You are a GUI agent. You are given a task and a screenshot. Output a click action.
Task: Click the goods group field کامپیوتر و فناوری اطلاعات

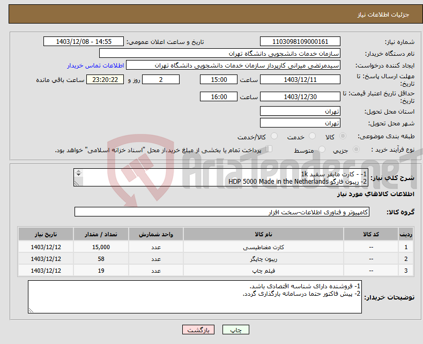point(222,212)
